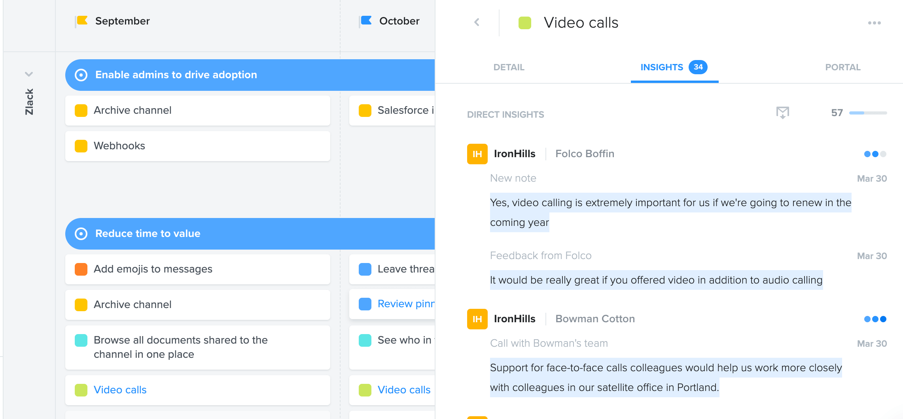Click the inbox filter icon near Direct Insights
The width and height of the screenshot is (903, 419).
point(782,113)
